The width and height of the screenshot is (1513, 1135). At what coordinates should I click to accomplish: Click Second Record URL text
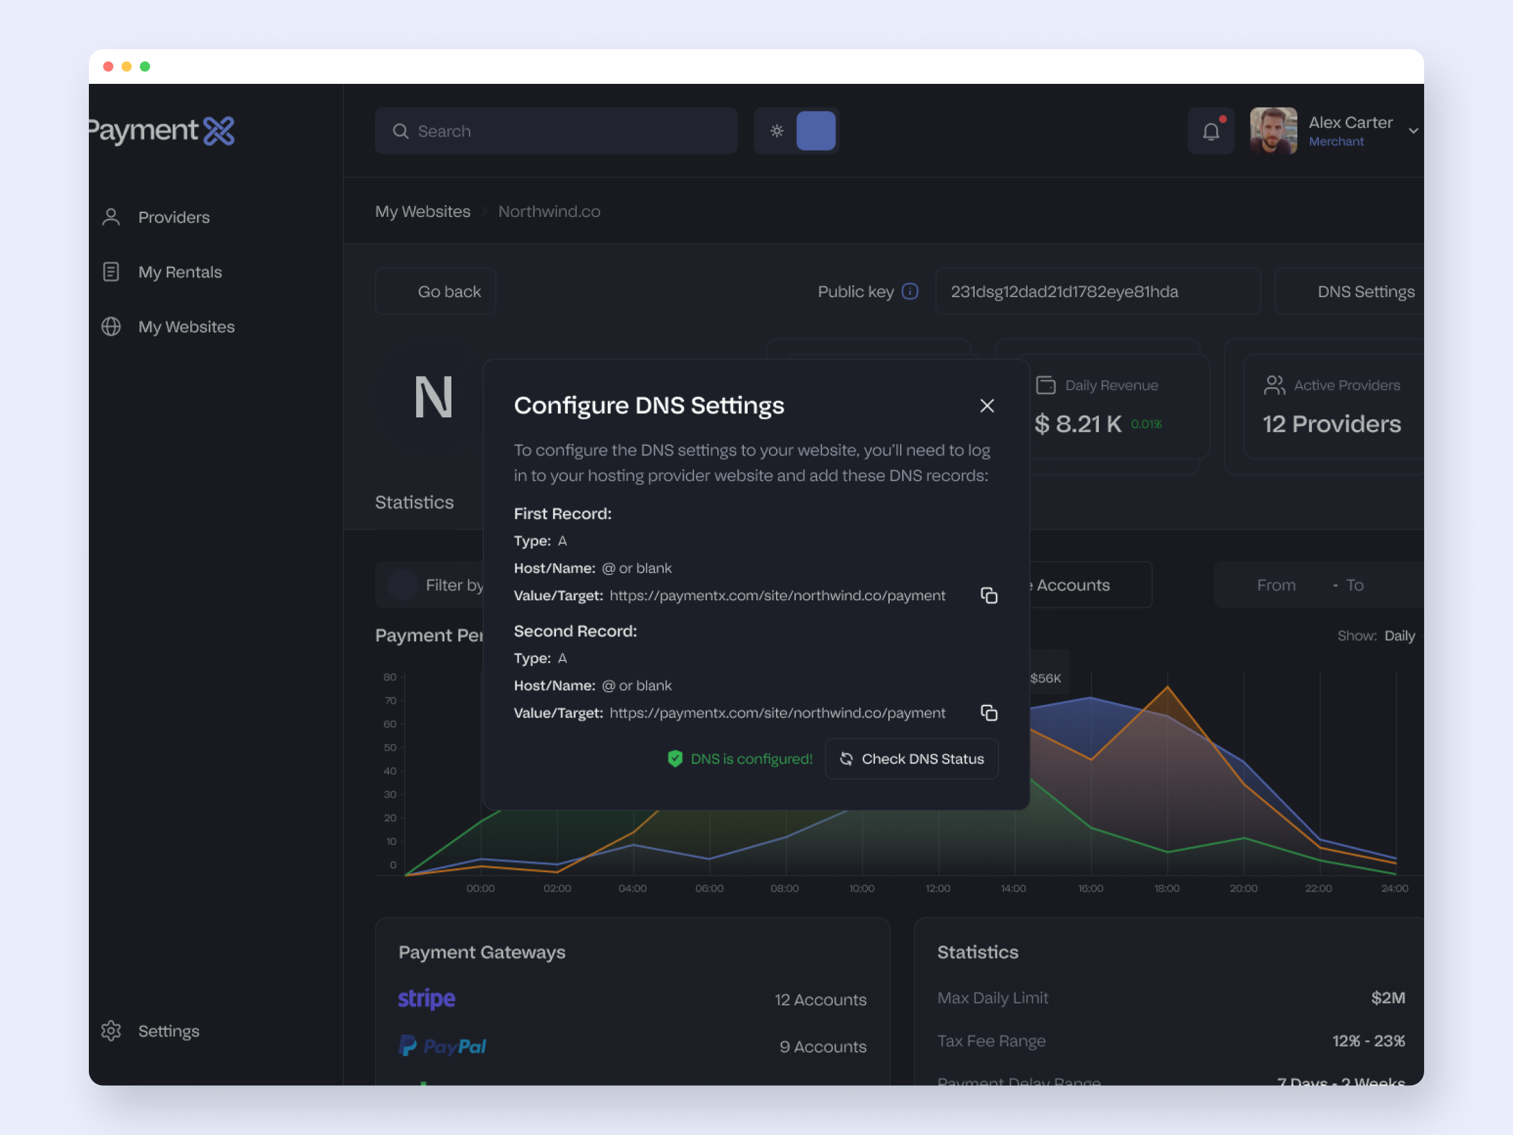click(777, 713)
